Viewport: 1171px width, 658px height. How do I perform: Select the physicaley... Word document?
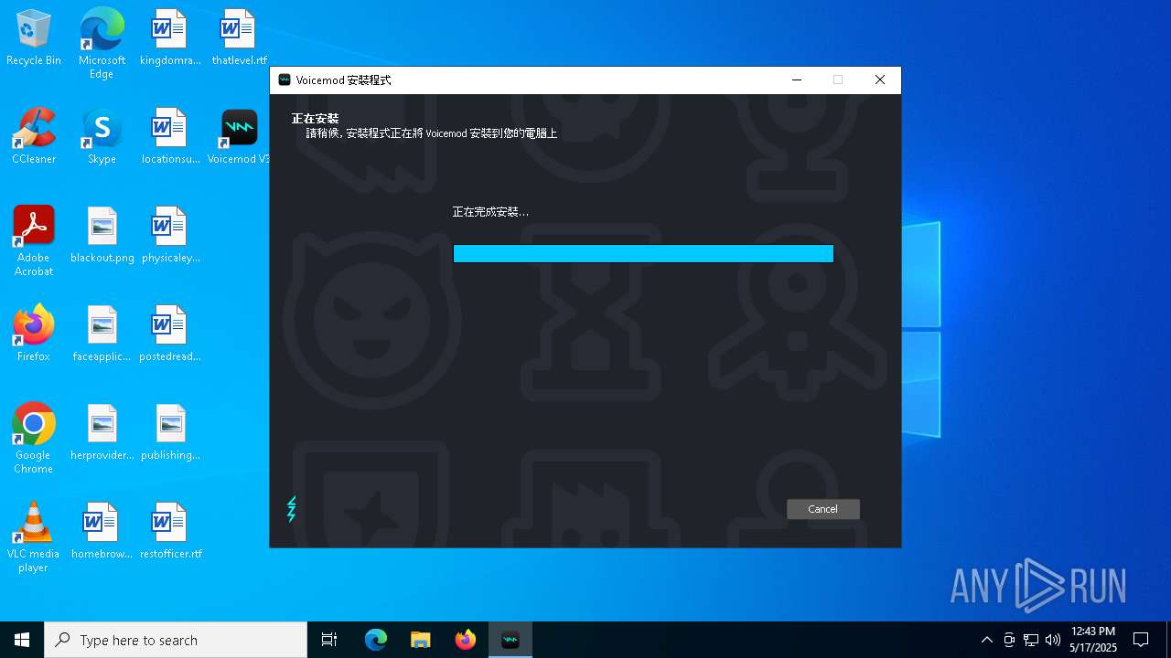point(170,236)
